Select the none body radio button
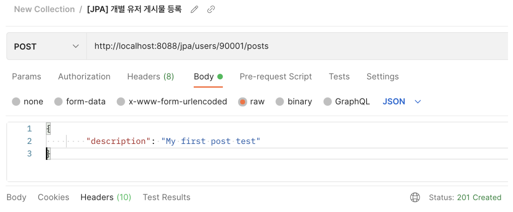The width and height of the screenshot is (513, 212). coord(16,102)
